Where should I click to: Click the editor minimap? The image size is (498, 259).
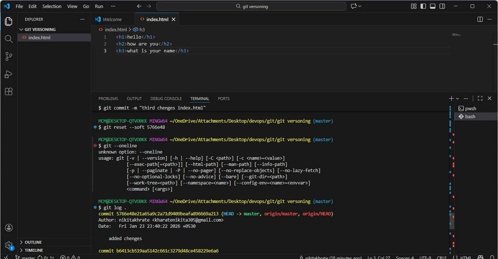[x=456, y=35]
